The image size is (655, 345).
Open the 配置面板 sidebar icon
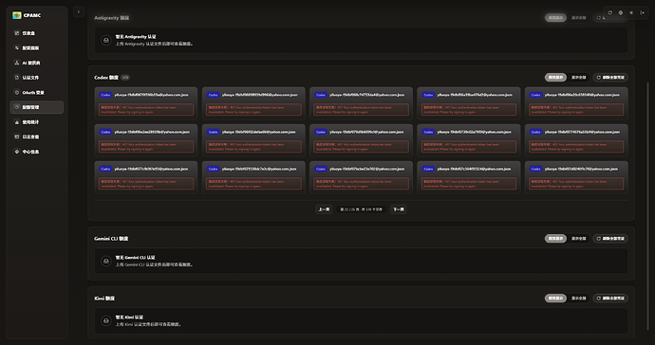(17, 48)
